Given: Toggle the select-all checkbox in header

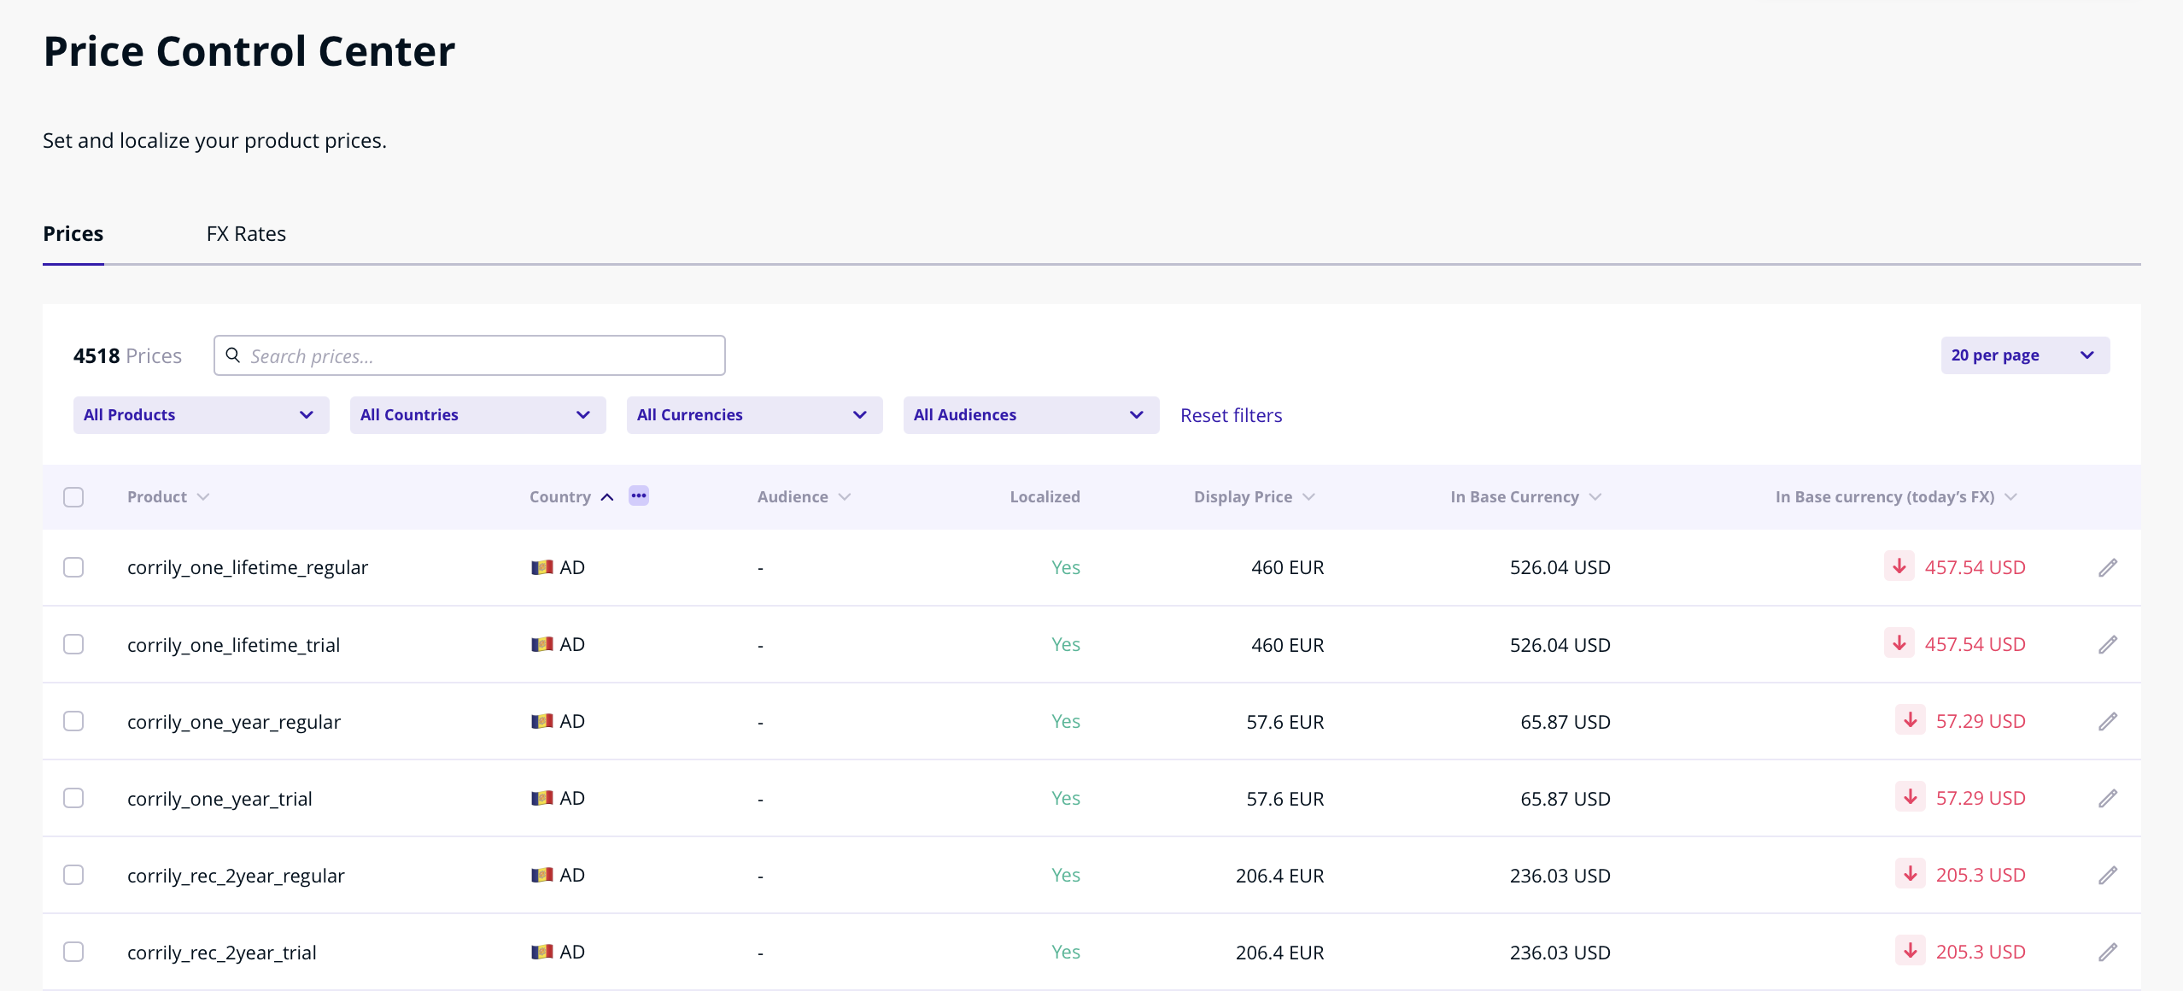Looking at the screenshot, I should [73, 497].
